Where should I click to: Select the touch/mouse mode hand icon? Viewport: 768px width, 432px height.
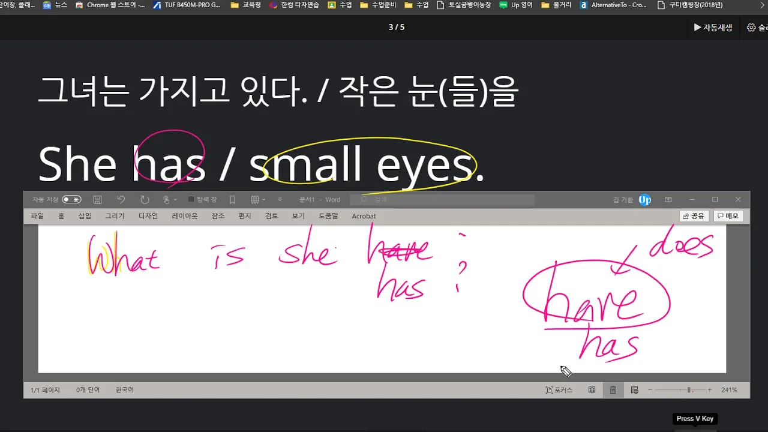coord(166,199)
